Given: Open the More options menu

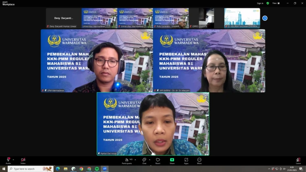Looking at the screenshot, I should [199, 161].
